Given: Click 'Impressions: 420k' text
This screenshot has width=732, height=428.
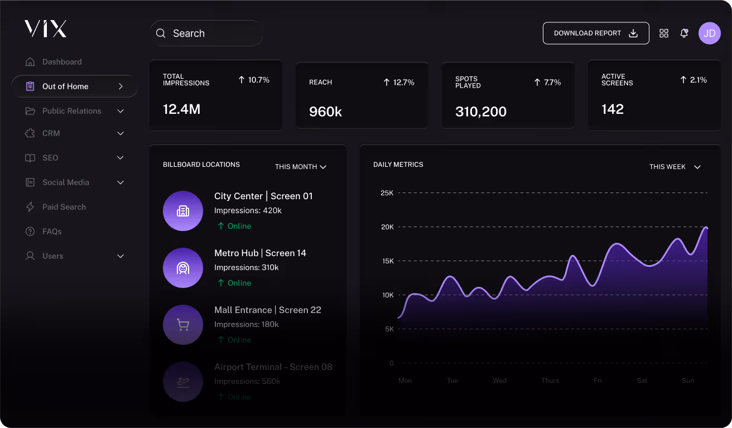Looking at the screenshot, I should [x=248, y=210].
